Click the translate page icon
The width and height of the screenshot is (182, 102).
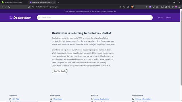click(120, 7)
